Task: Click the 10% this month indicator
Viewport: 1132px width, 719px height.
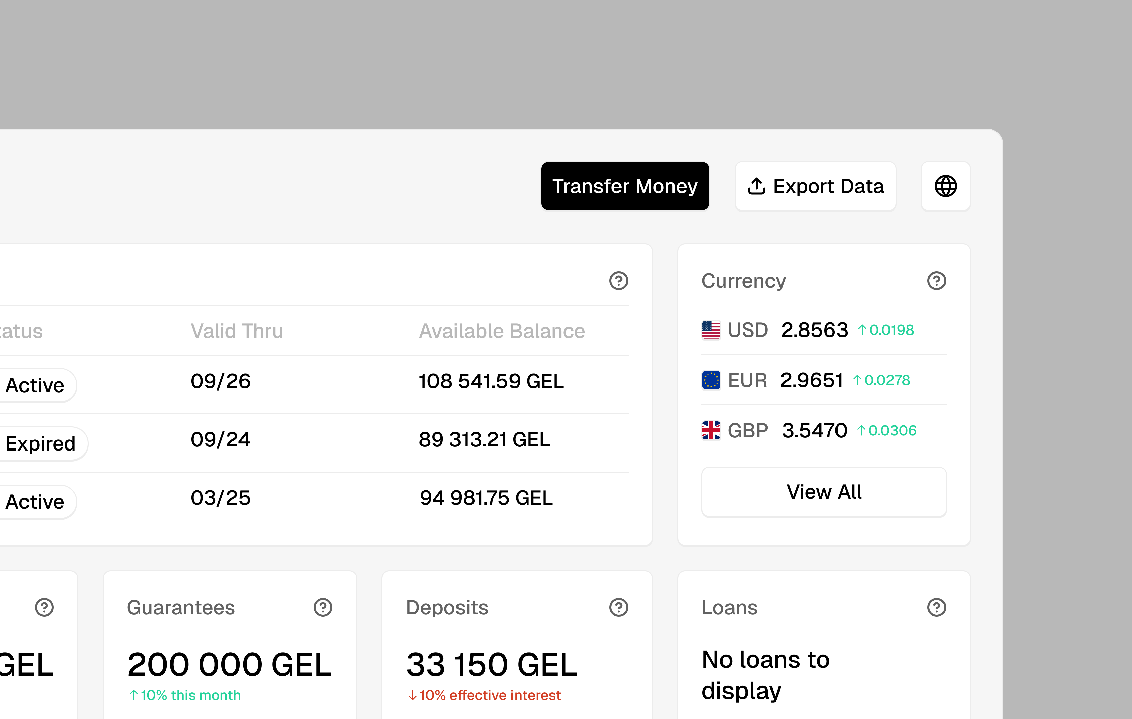Action: 185,695
